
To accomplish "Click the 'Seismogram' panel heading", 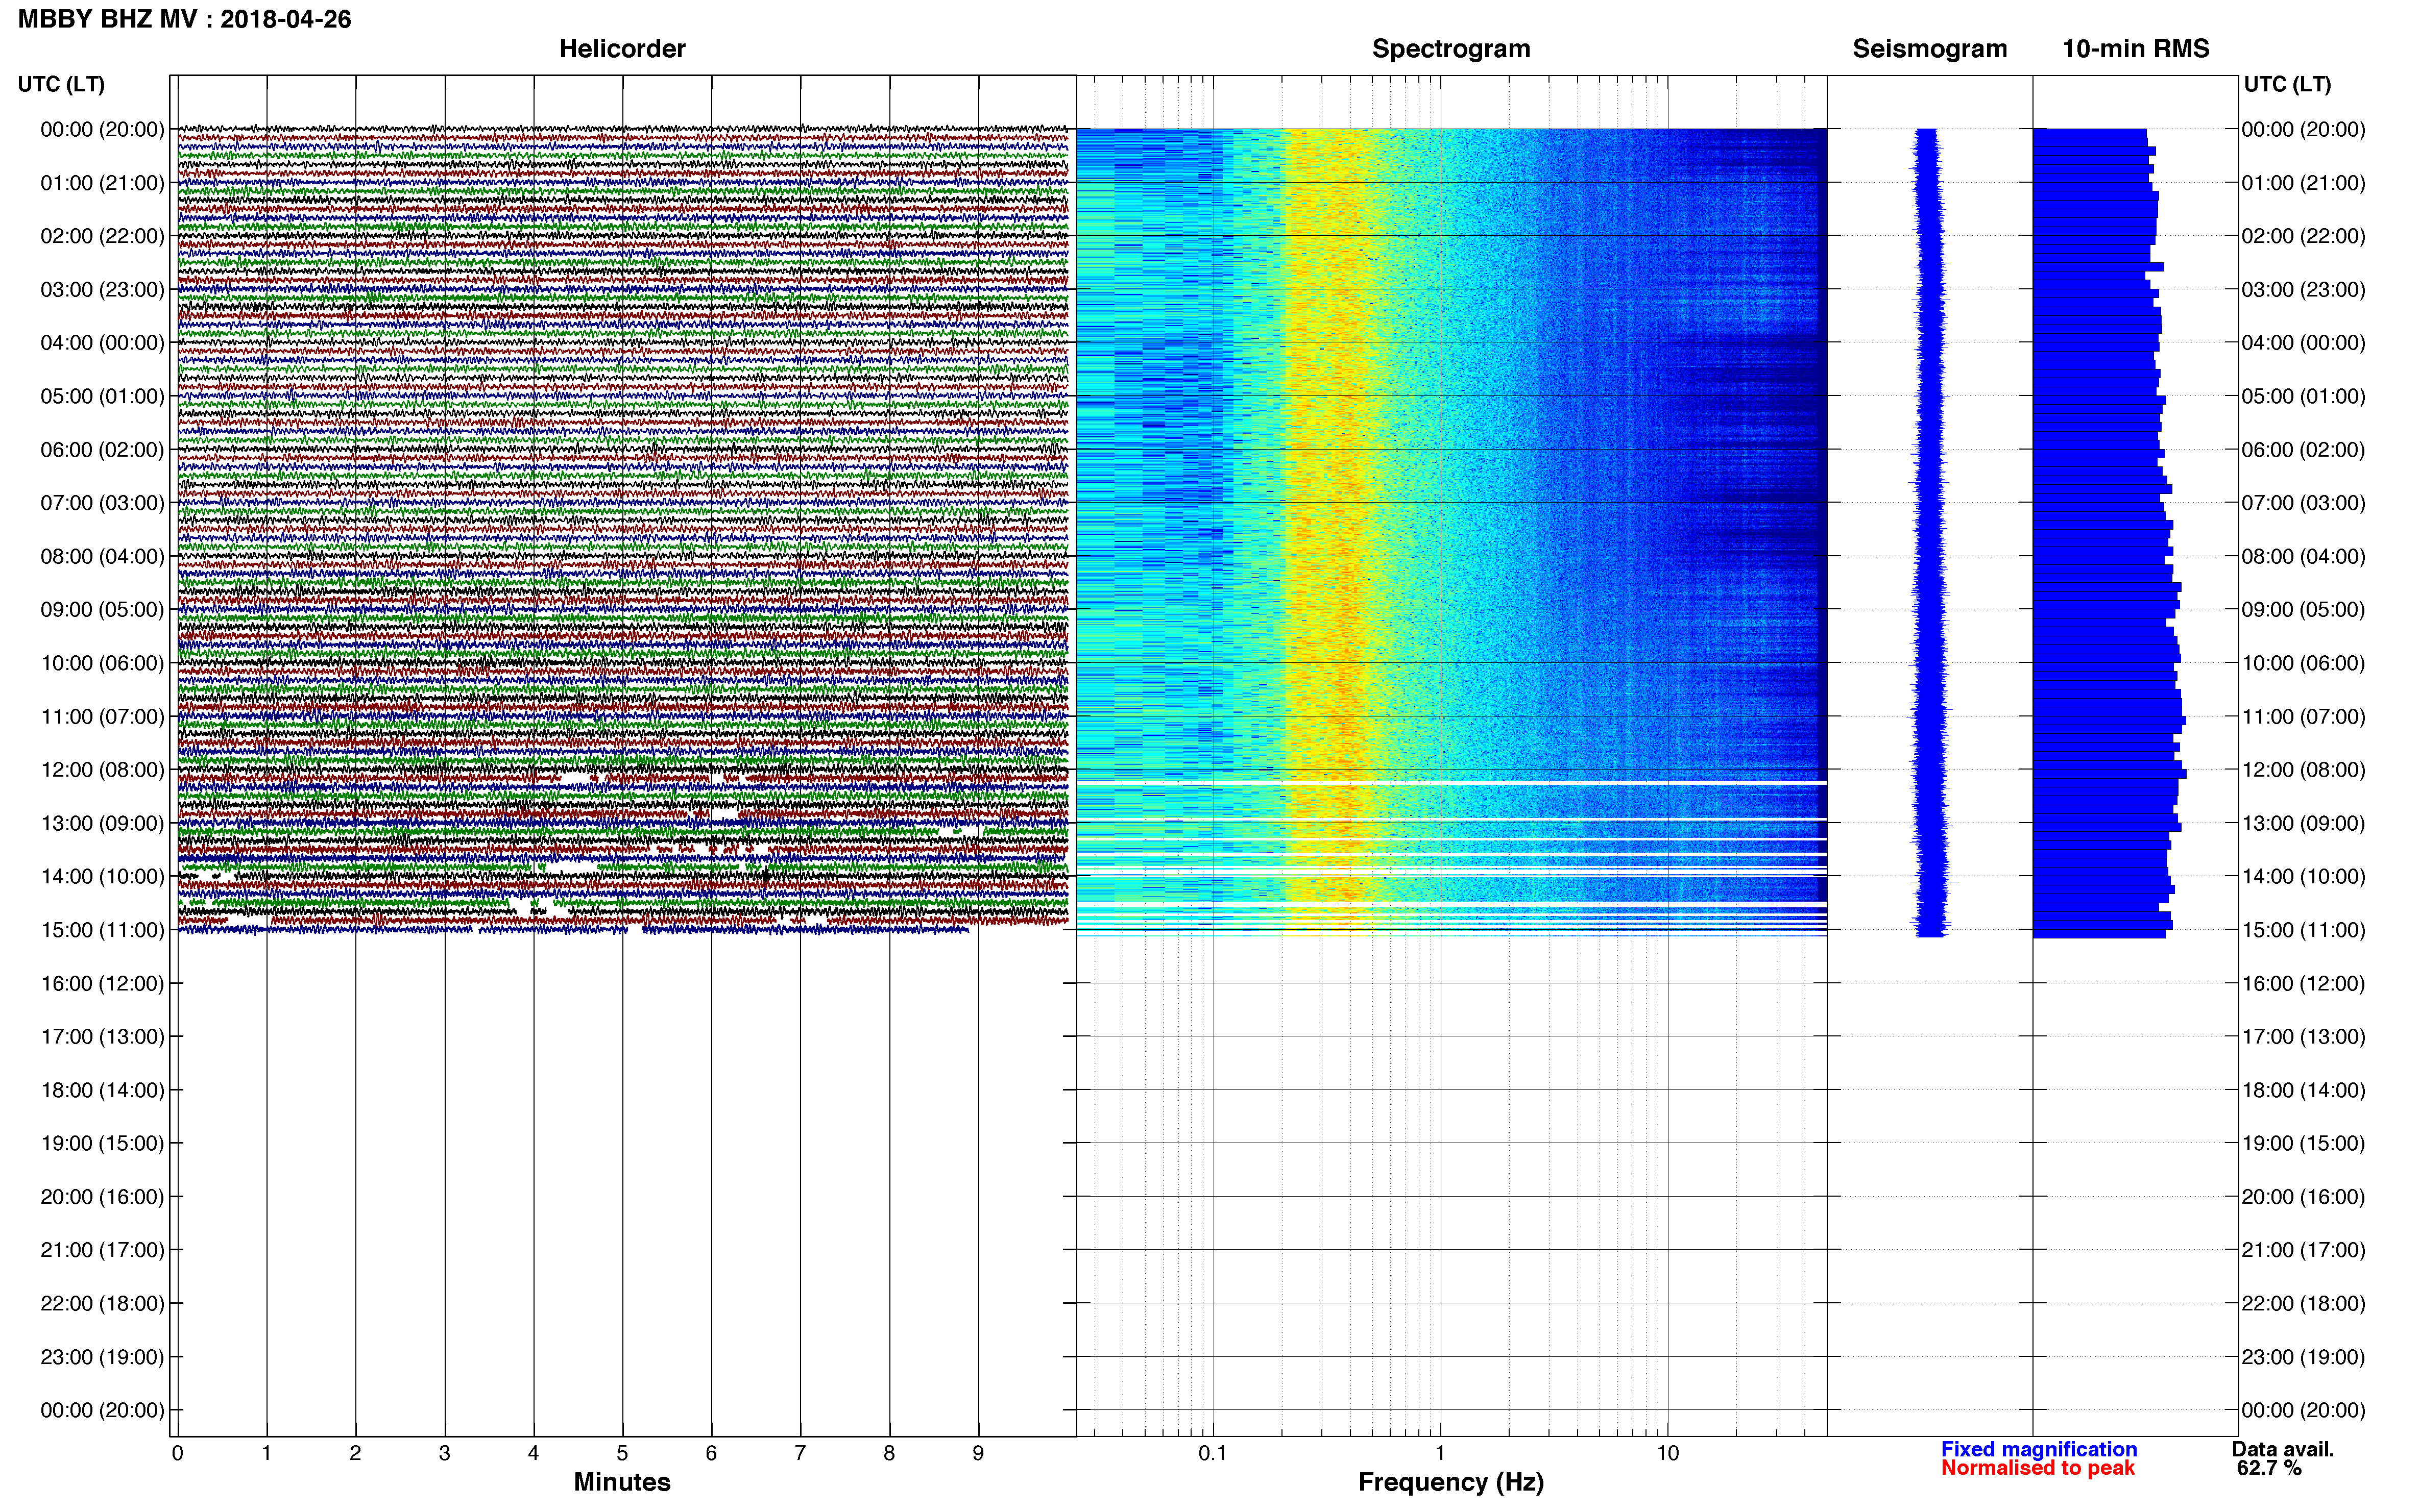I will 1930,48.
